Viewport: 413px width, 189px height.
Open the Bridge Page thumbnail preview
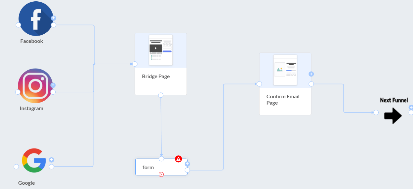pos(161,50)
